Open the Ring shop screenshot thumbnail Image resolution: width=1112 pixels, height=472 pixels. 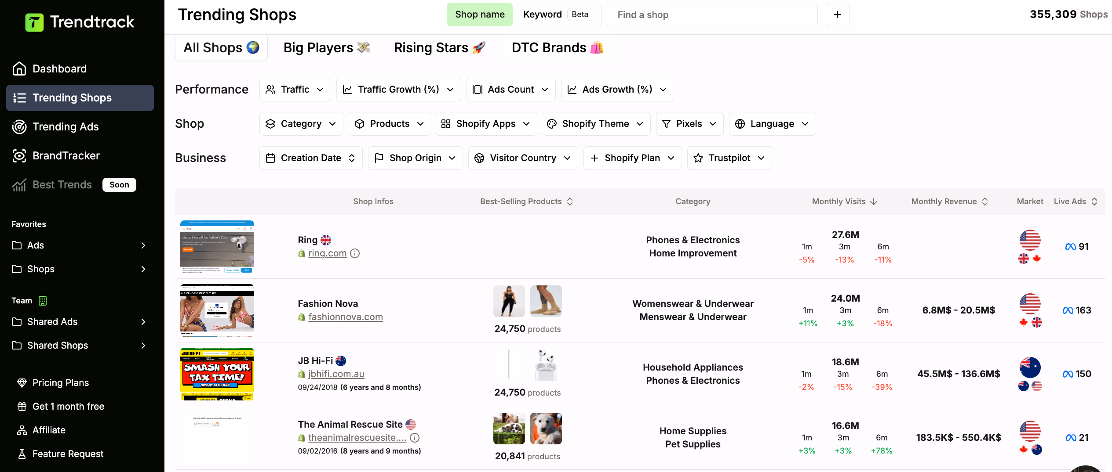point(217,247)
